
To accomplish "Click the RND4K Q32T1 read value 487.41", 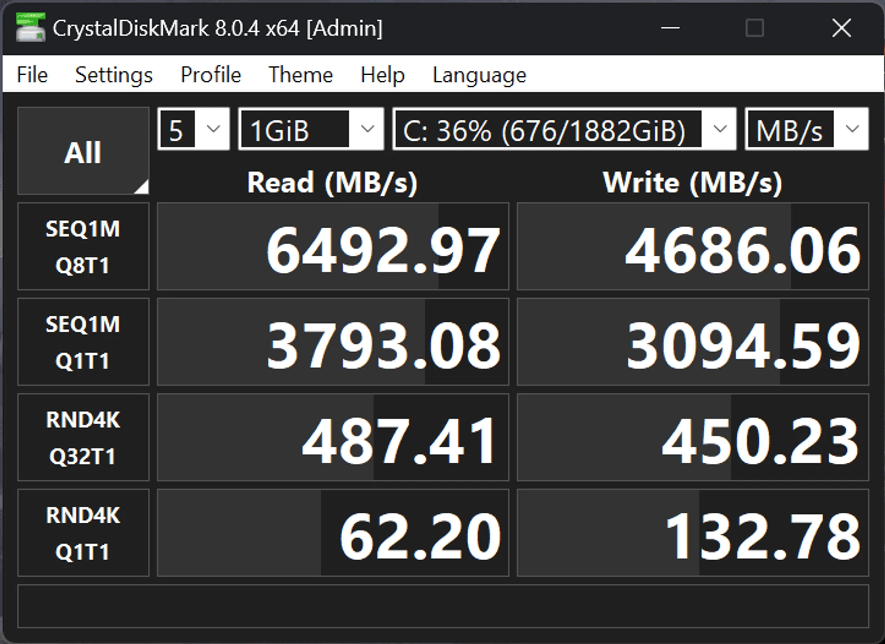I will [333, 437].
